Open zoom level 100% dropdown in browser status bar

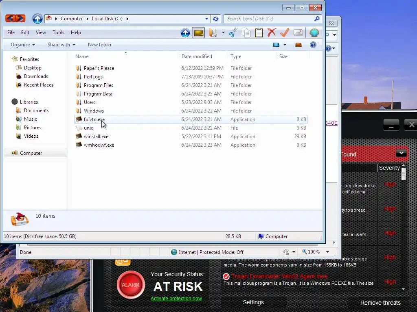point(328,252)
